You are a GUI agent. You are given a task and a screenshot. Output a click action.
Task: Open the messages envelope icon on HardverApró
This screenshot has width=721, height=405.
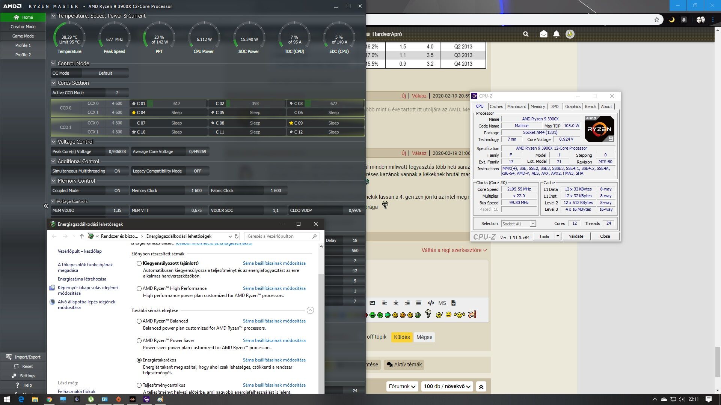pos(543,34)
